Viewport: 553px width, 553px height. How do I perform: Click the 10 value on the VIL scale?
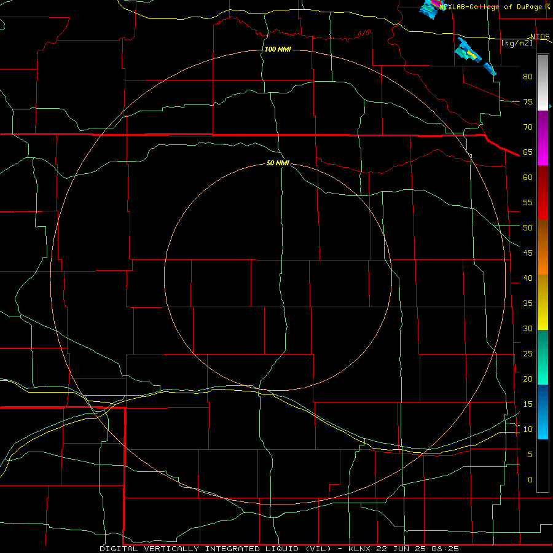528,429
